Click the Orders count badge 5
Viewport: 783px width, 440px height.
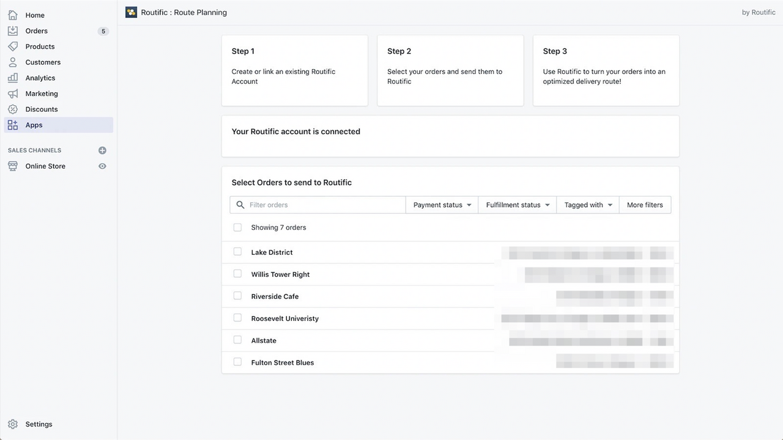pos(103,31)
